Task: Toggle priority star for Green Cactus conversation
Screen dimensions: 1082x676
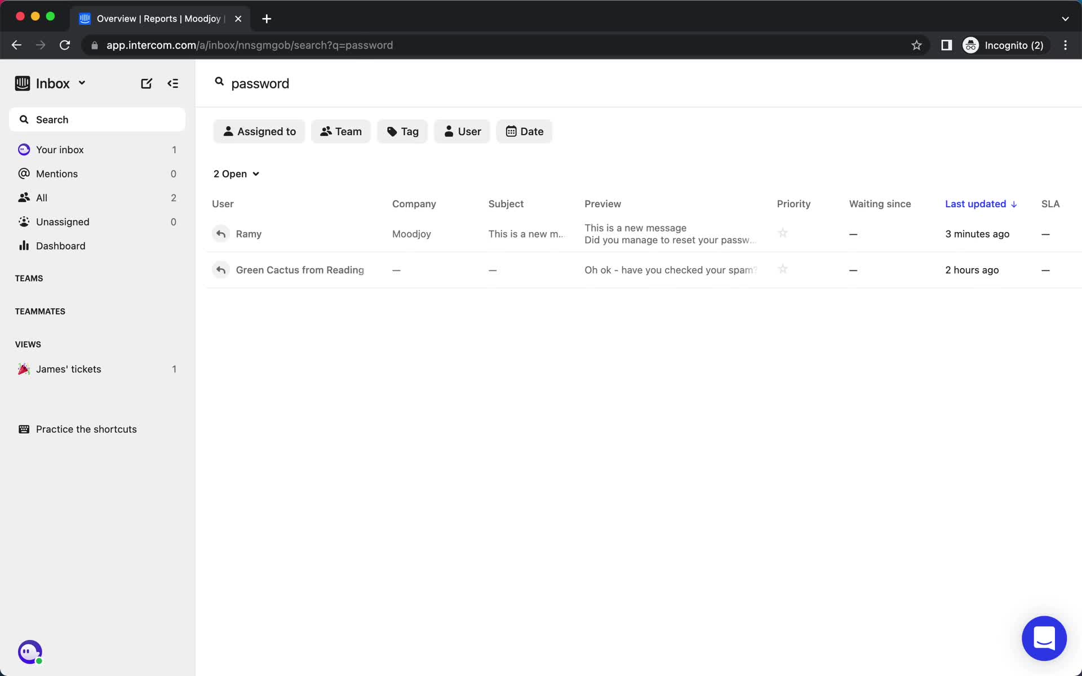Action: [x=782, y=269]
